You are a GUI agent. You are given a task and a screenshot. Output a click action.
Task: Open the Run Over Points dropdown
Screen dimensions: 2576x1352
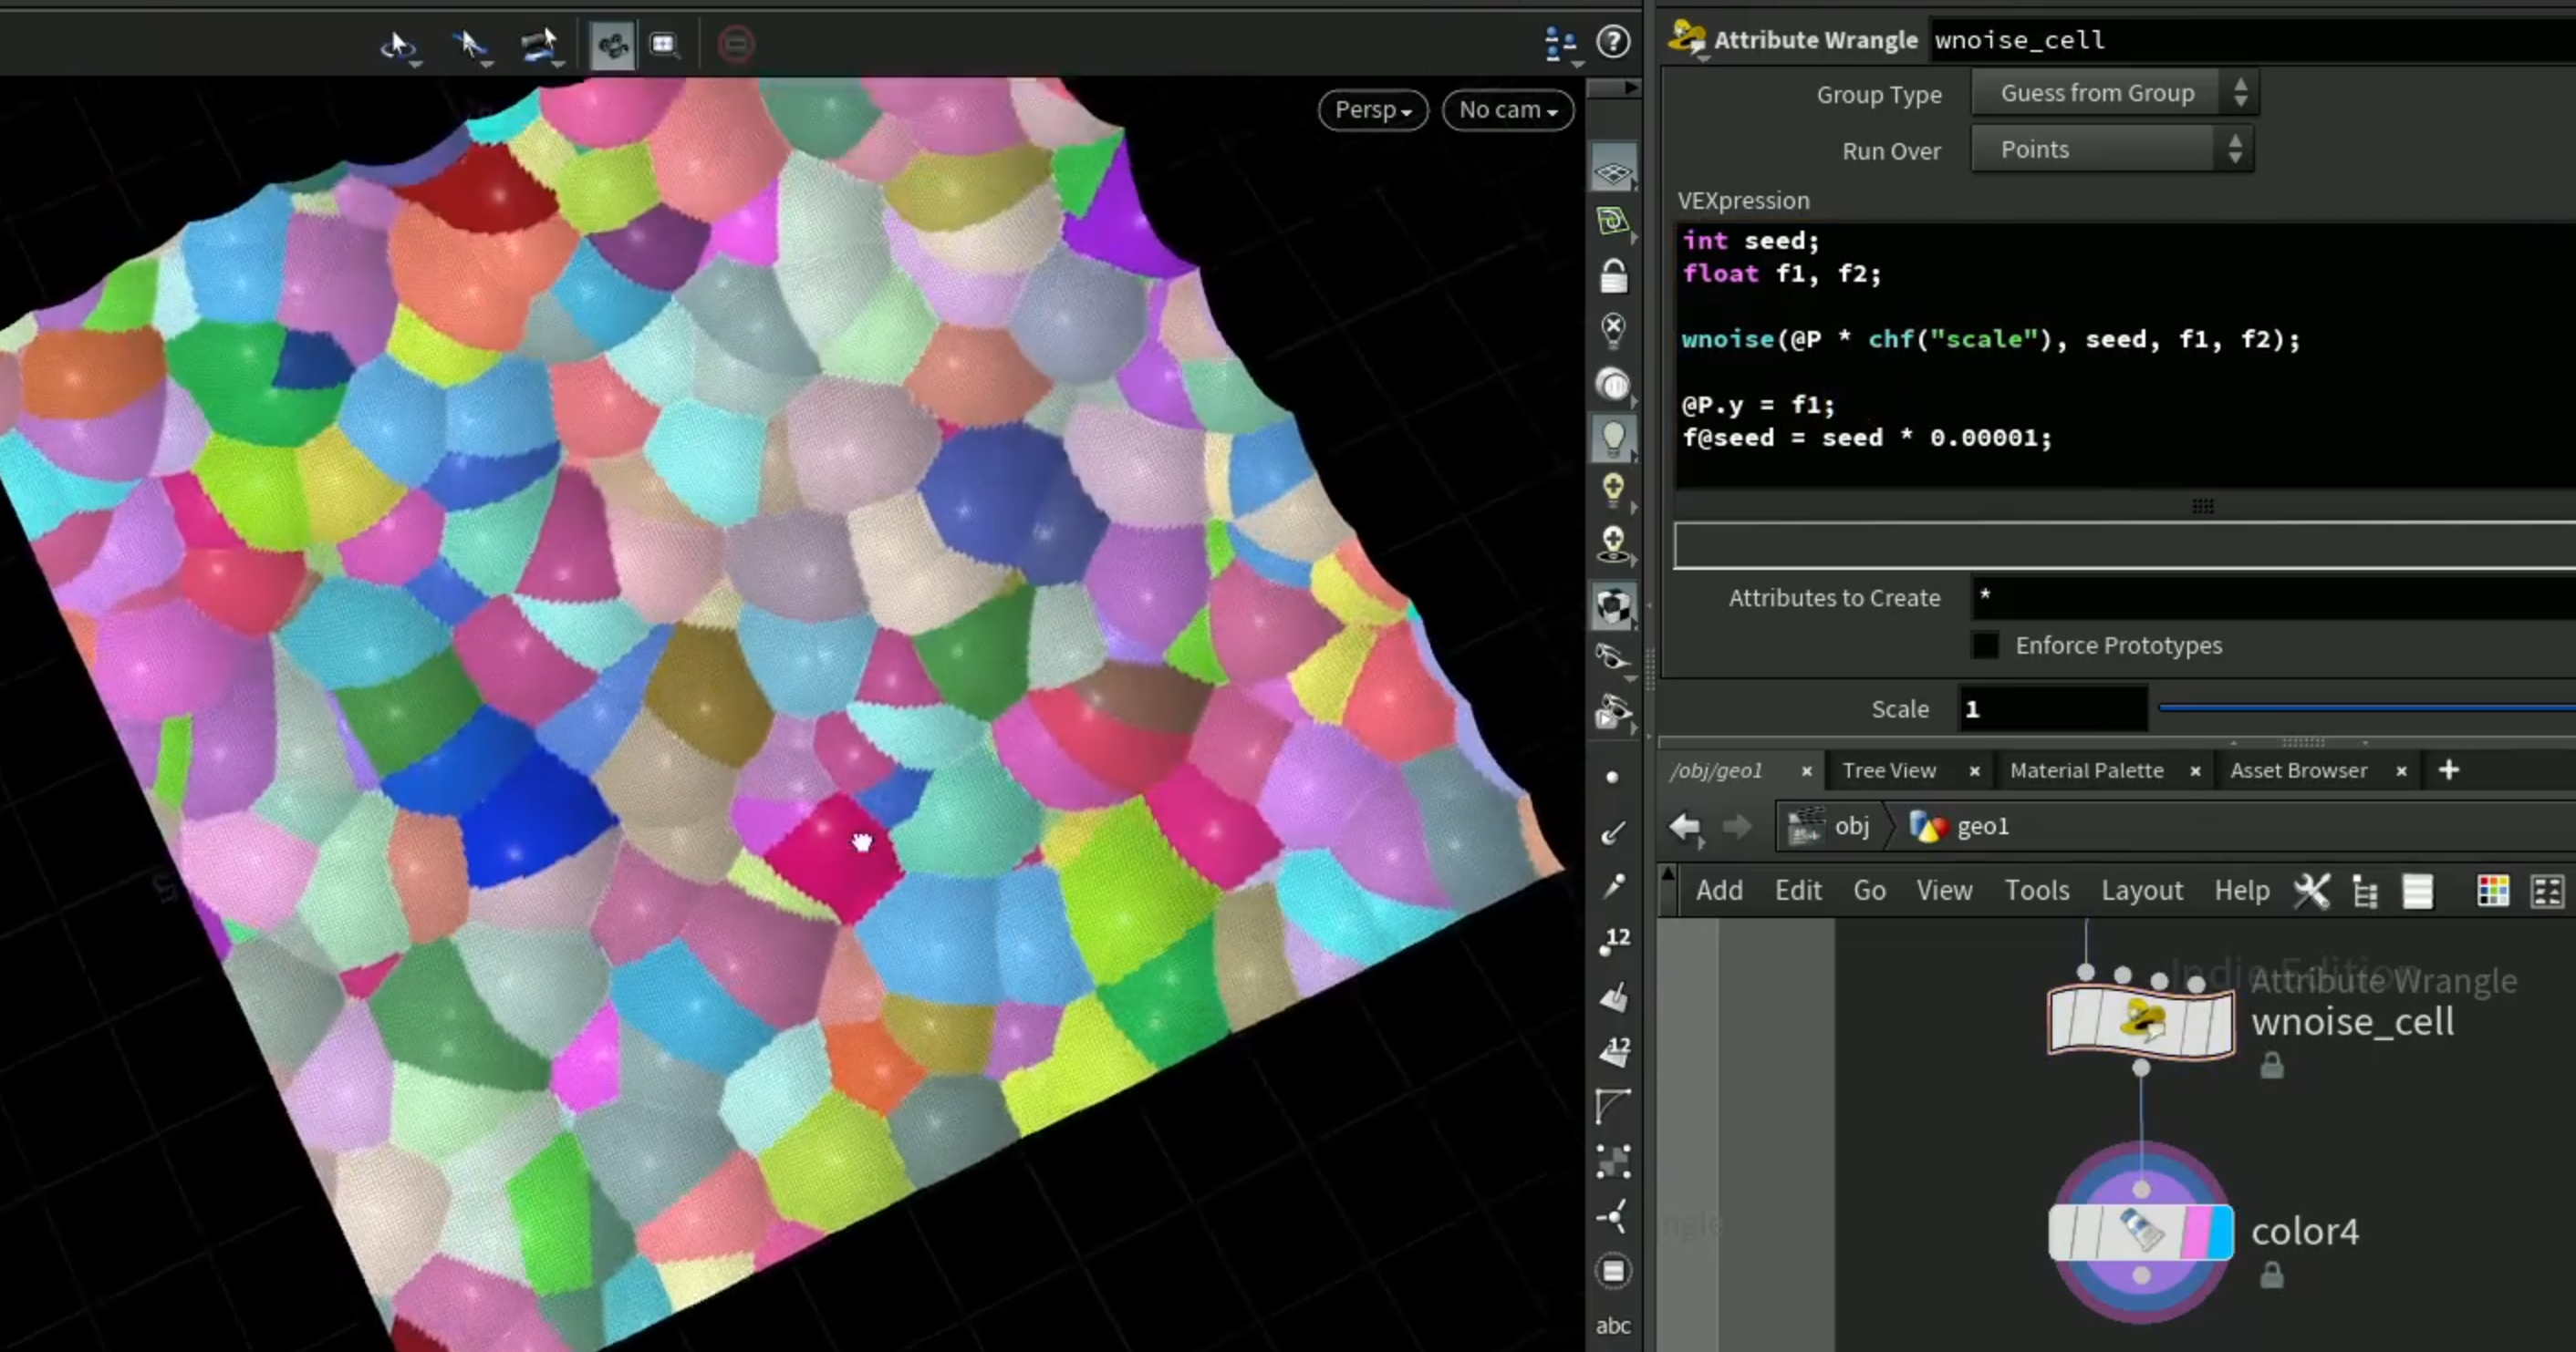coord(2112,150)
